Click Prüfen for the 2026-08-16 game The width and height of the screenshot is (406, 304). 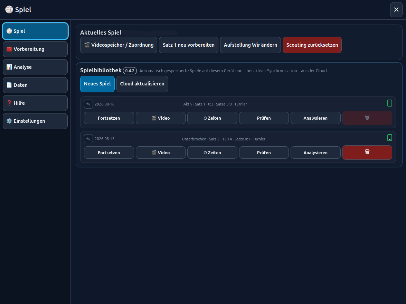coord(264,118)
